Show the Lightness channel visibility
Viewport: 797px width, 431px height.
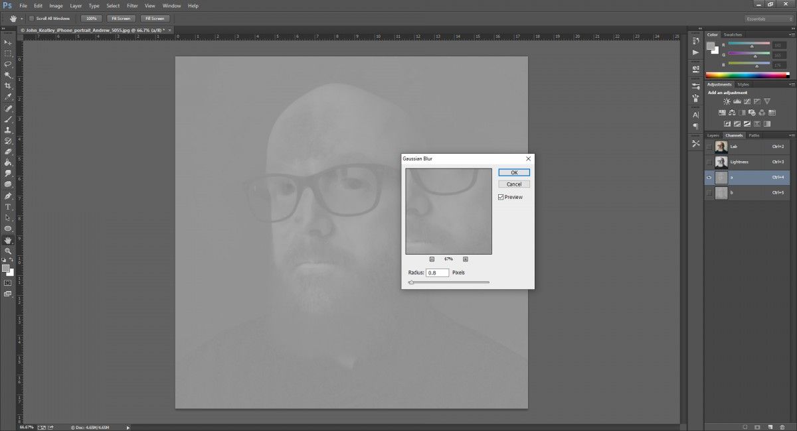tap(709, 162)
